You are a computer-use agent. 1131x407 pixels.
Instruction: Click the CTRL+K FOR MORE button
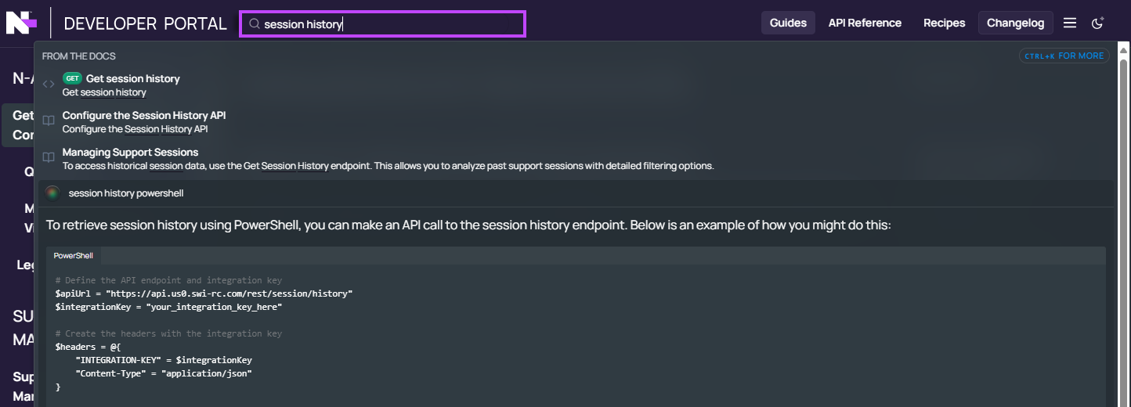point(1064,56)
